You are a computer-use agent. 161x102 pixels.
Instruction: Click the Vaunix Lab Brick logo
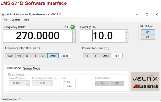145,82
